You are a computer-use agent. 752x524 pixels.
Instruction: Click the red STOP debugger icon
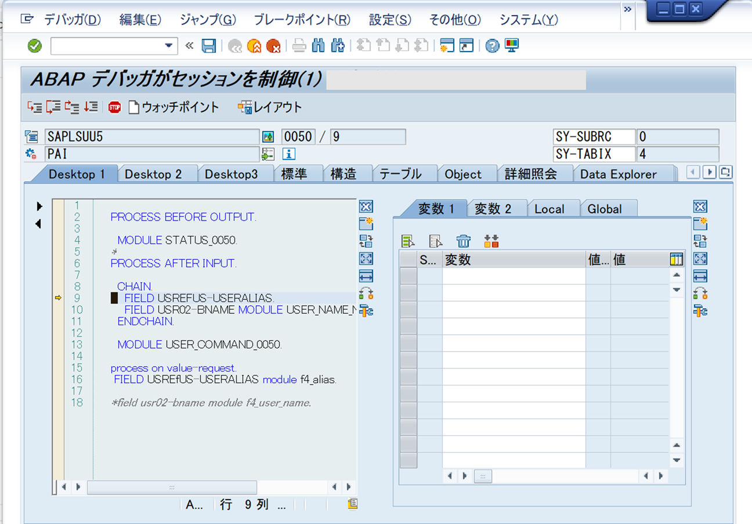tap(114, 107)
